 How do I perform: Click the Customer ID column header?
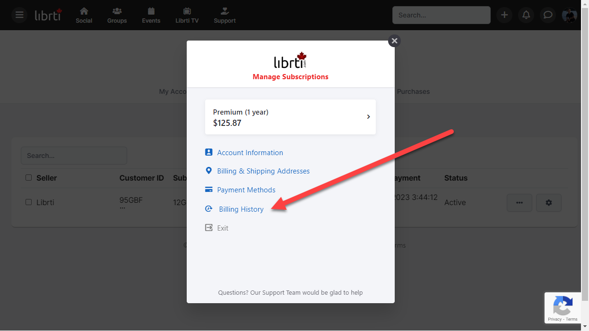click(x=141, y=178)
